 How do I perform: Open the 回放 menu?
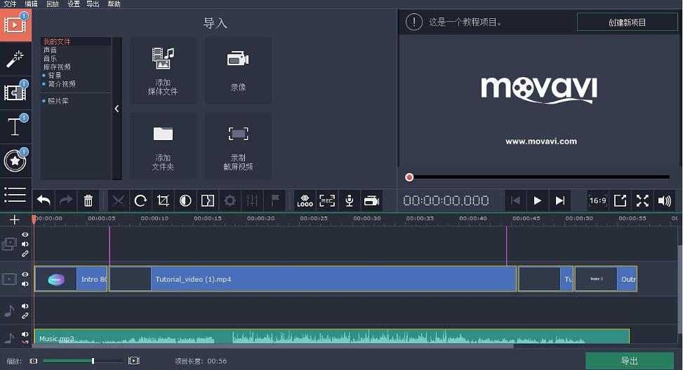(x=52, y=4)
